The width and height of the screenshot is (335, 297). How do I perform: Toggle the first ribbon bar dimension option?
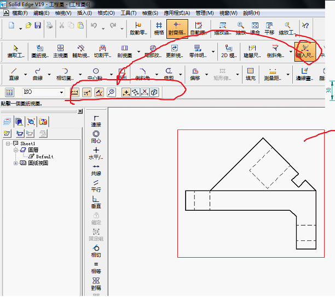tap(75, 92)
